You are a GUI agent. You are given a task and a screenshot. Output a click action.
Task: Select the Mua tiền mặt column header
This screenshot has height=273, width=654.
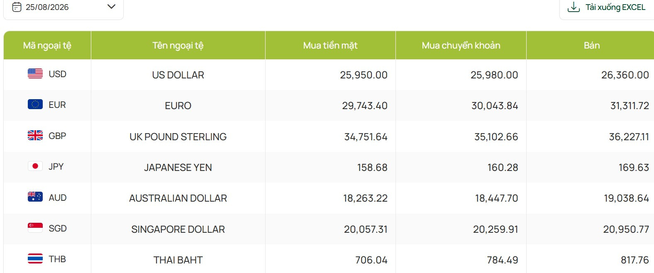coord(330,45)
